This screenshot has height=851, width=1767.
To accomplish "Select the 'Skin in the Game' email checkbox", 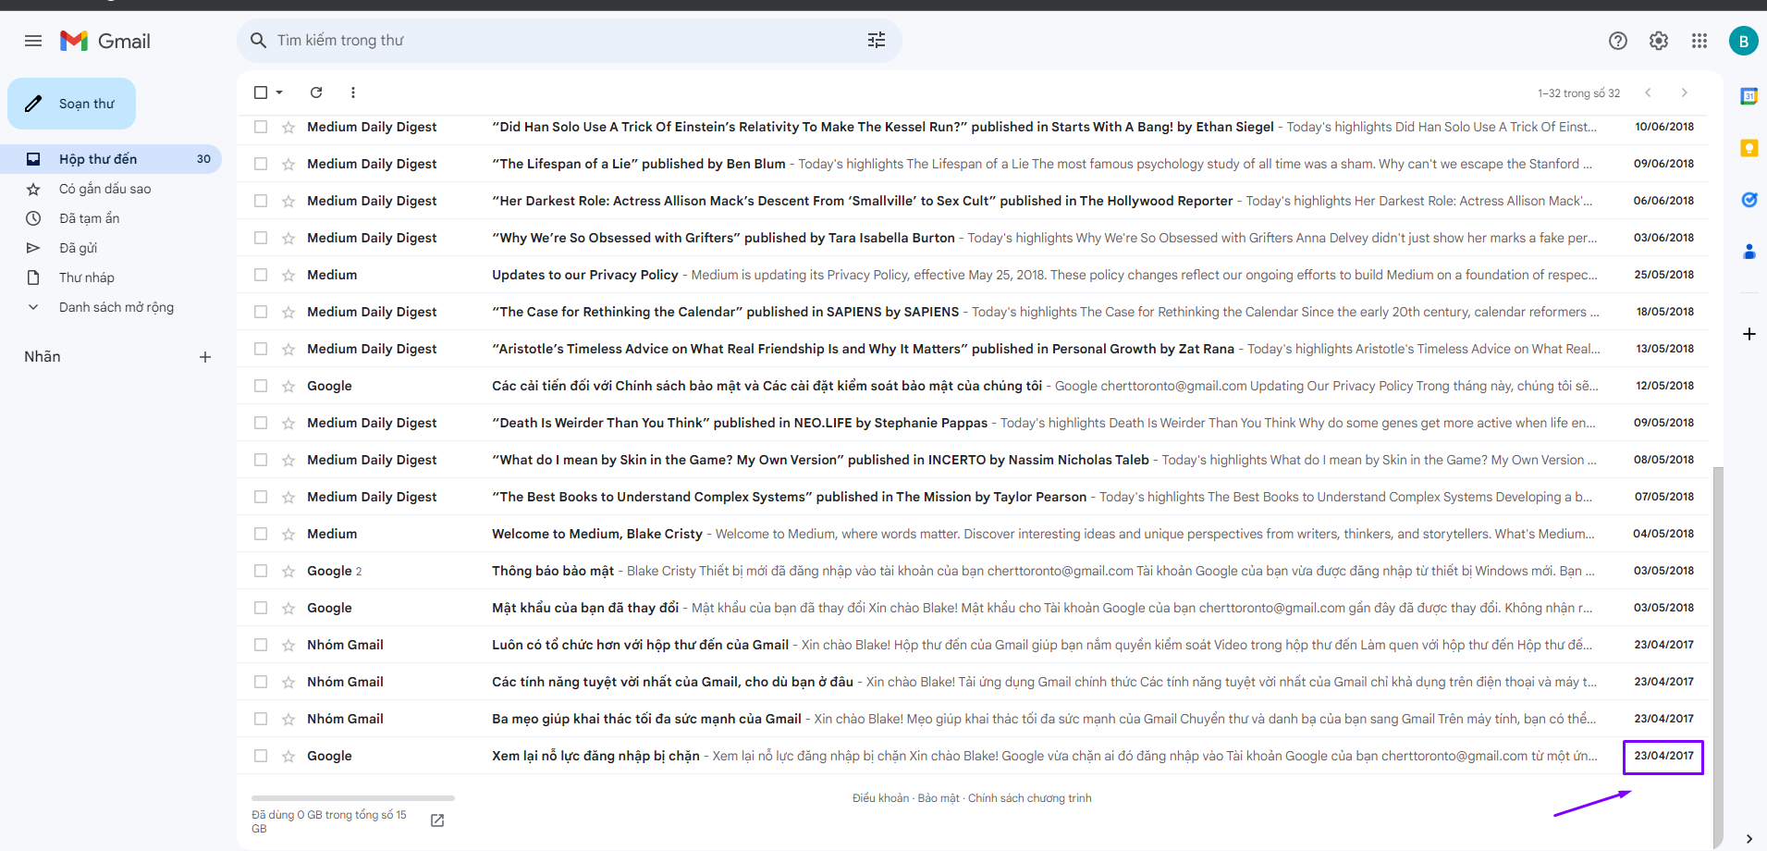I will point(261,460).
